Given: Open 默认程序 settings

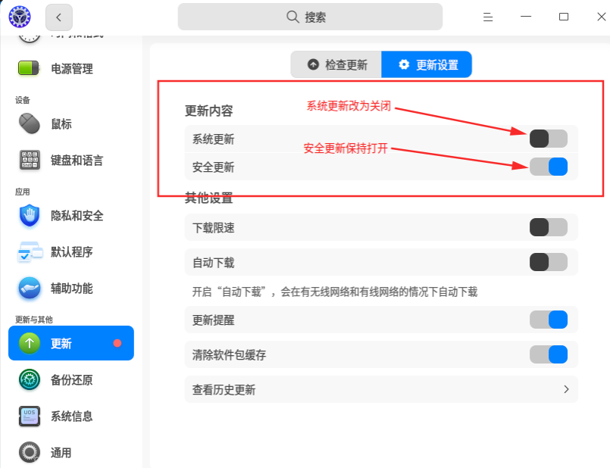Looking at the screenshot, I should pos(71,252).
